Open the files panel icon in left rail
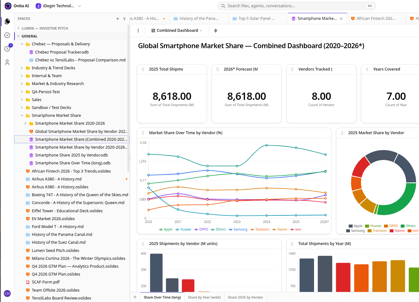Viewport: 419px width, 302px height. [x=7, y=21]
